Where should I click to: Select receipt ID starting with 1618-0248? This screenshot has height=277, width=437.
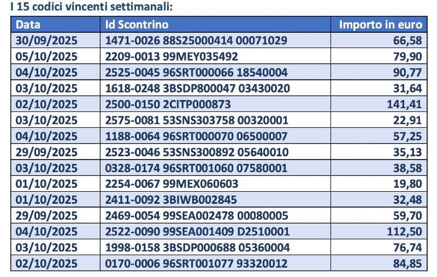[198, 89]
